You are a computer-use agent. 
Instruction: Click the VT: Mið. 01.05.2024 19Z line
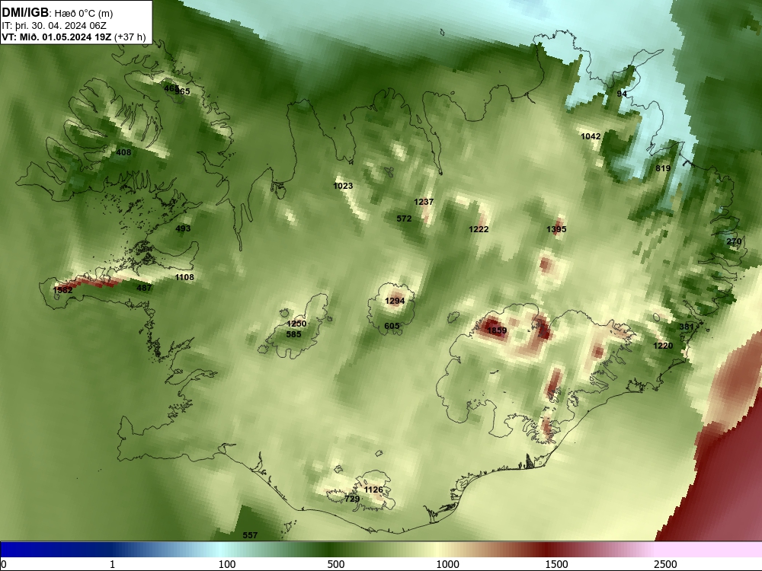click(x=73, y=37)
